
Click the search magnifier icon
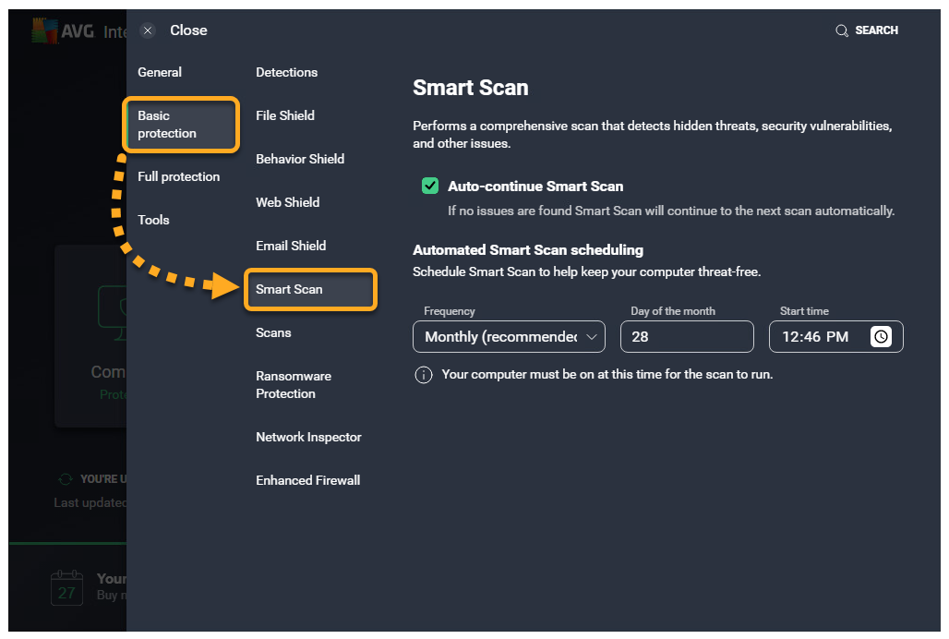(842, 30)
